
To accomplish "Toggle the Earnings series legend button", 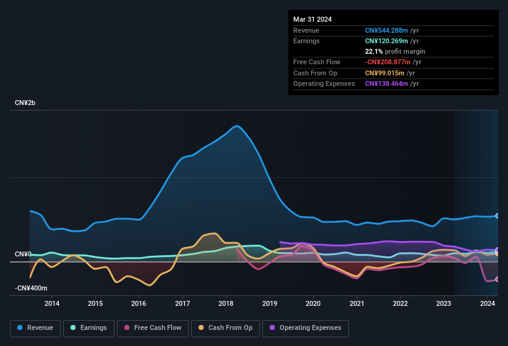I will pos(88,328).
